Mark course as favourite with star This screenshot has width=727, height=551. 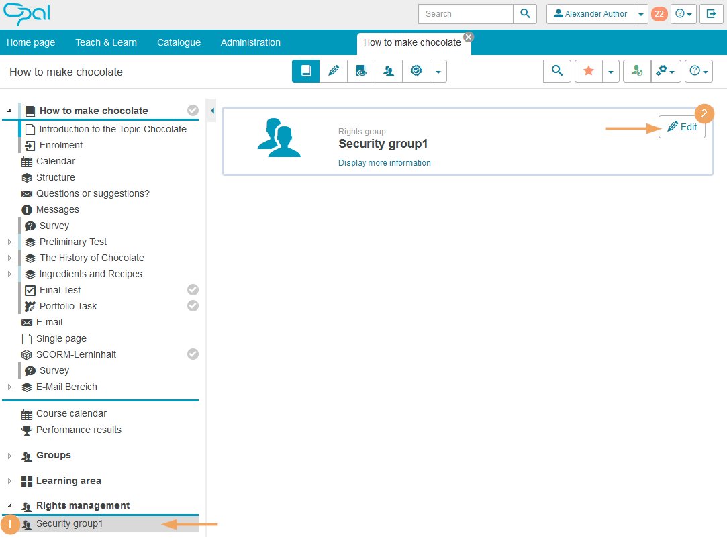(589, 71)
